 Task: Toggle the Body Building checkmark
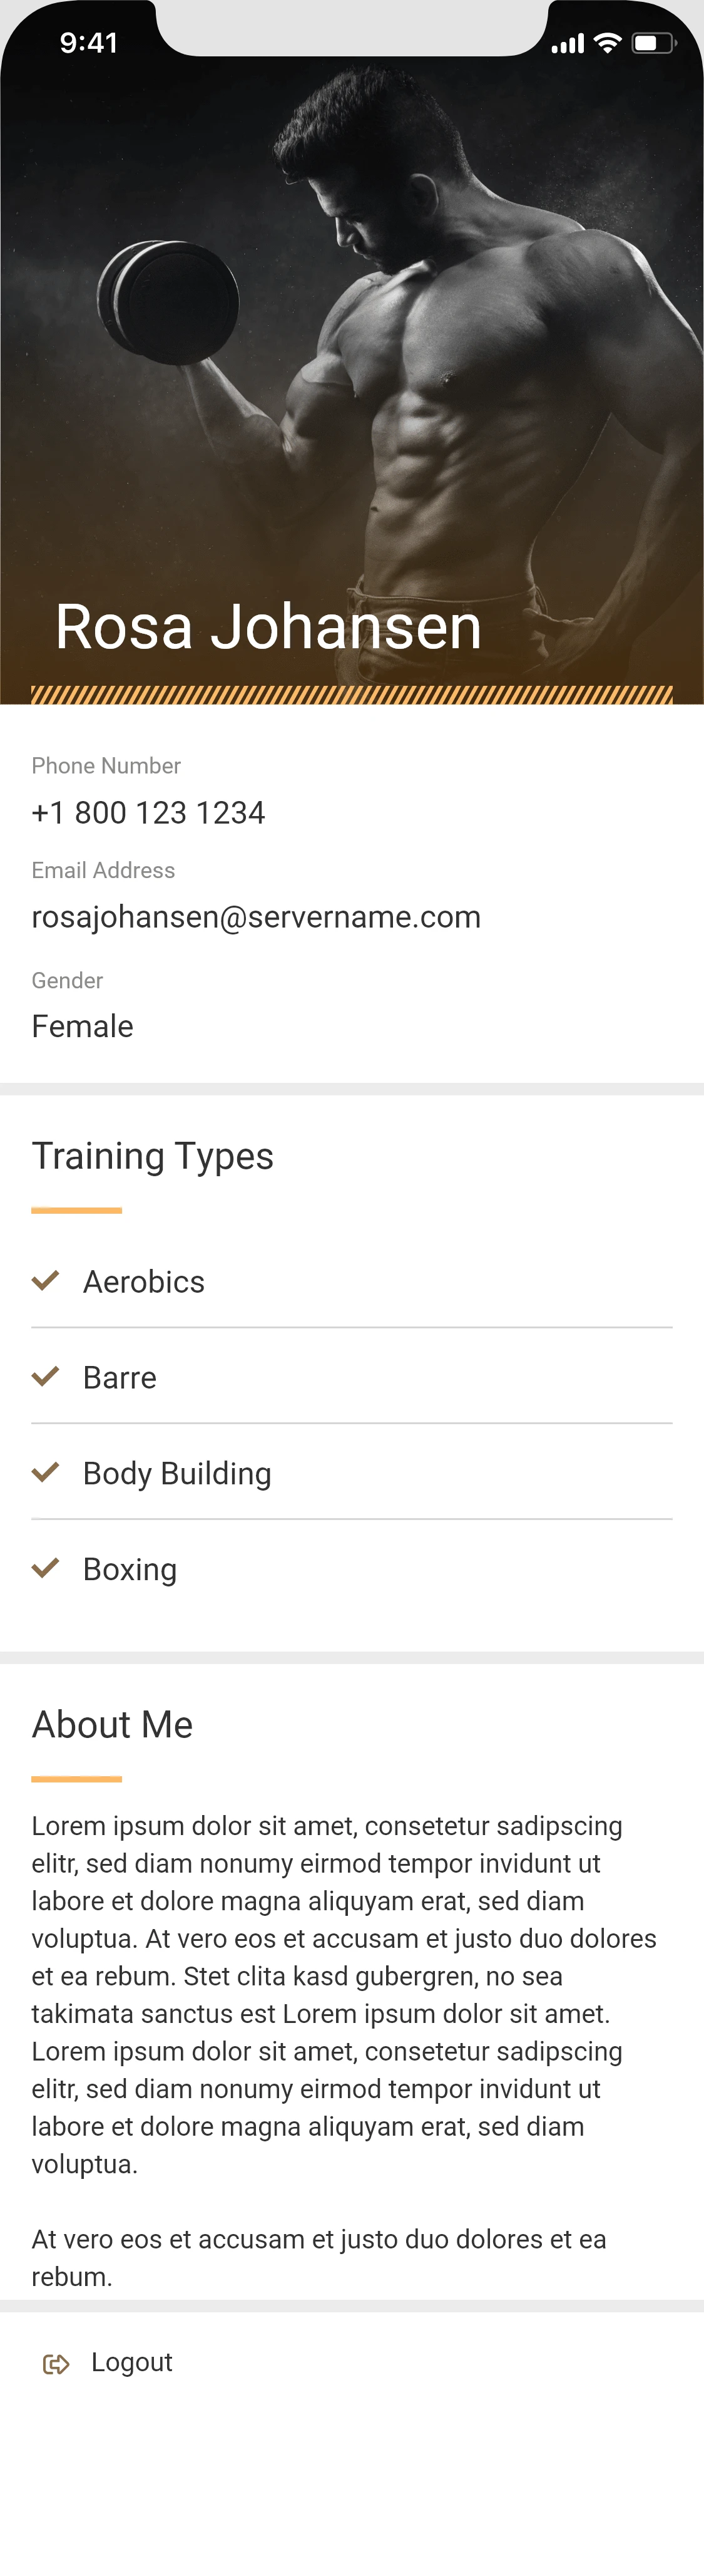click(46, 1472)
